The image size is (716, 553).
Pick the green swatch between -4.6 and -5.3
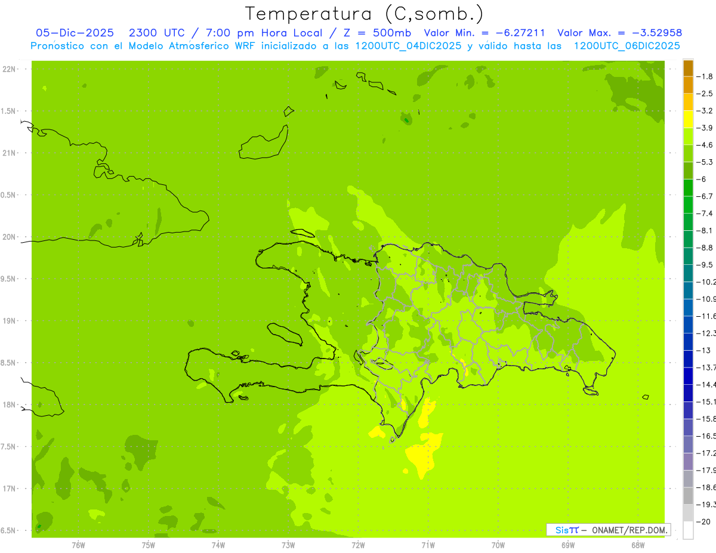point(688,154)
